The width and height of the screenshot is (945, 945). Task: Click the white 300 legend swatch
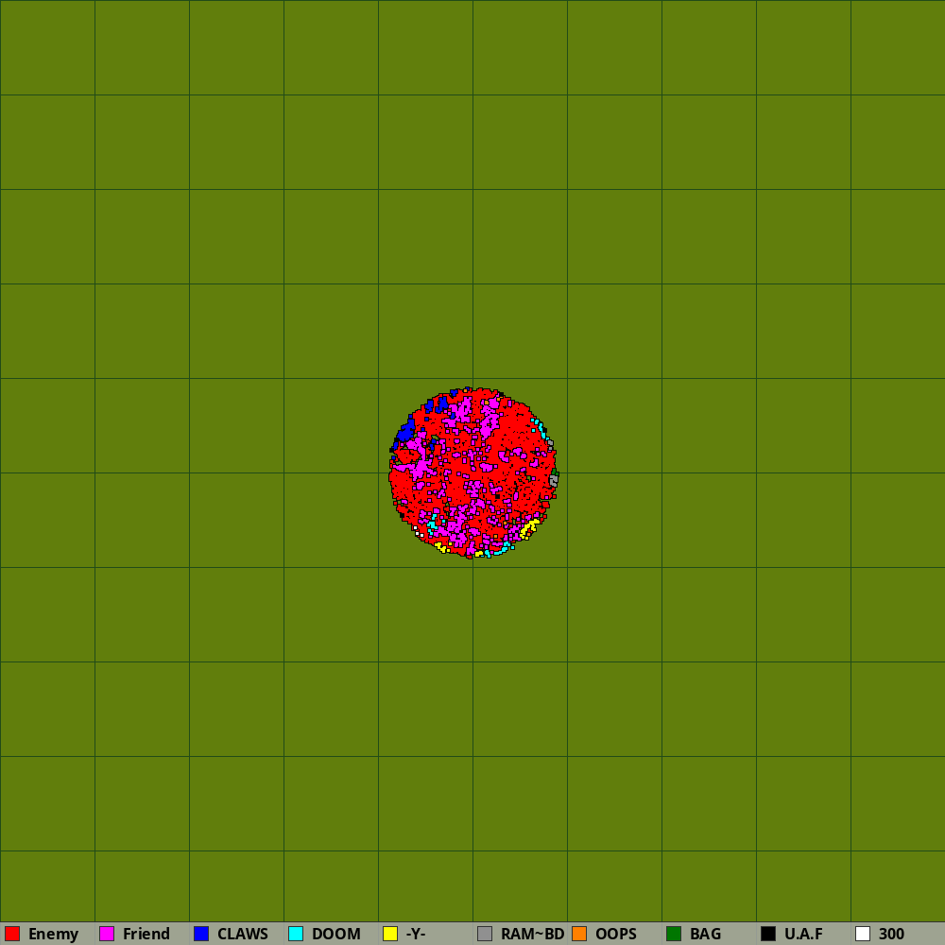(x=863, y=934)
